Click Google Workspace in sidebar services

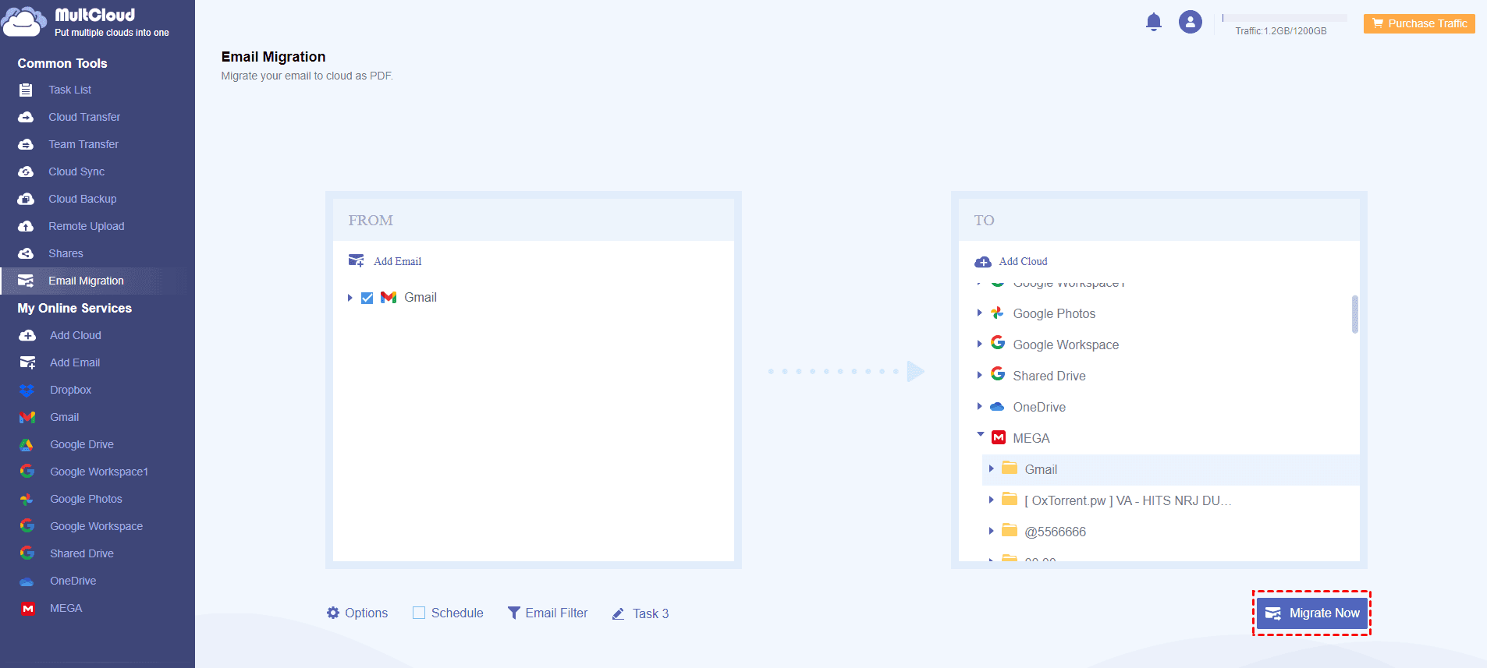pos(97,526)
